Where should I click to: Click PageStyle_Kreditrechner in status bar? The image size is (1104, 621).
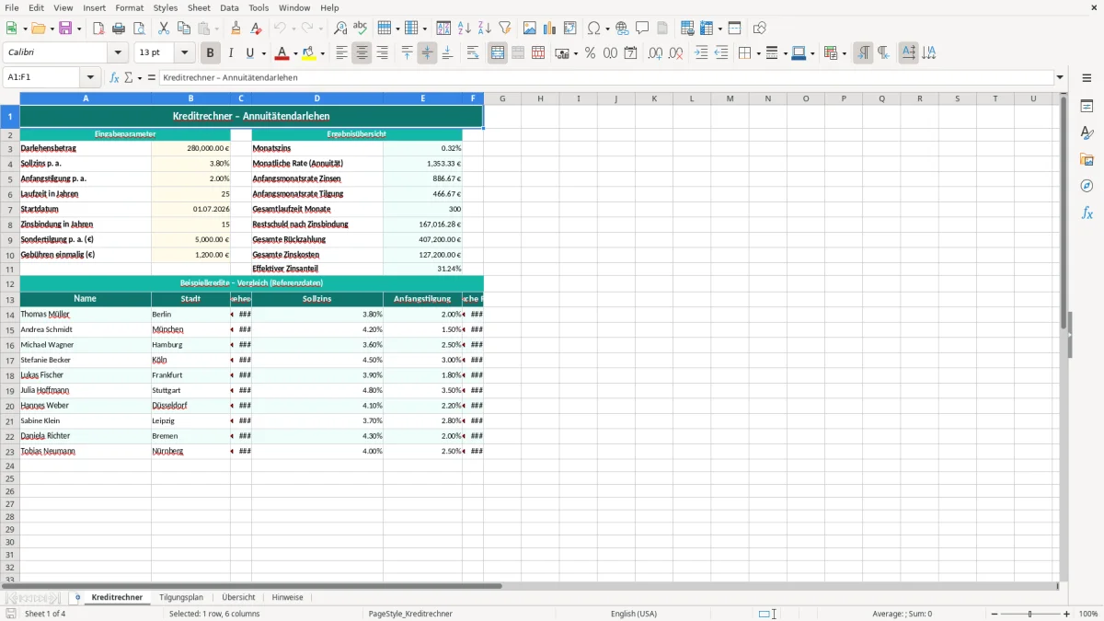[x=410, y=614]
